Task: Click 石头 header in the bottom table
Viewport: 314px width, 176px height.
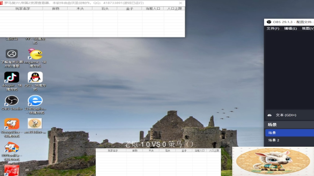Action: [x=168, y=151]
